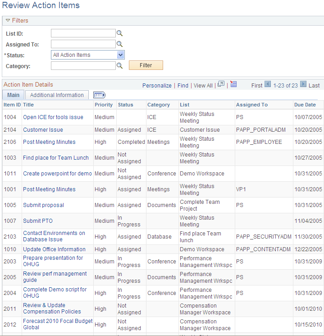Click View All link
324x336 pixels.
pyautogui.click(x=203, y=86)
